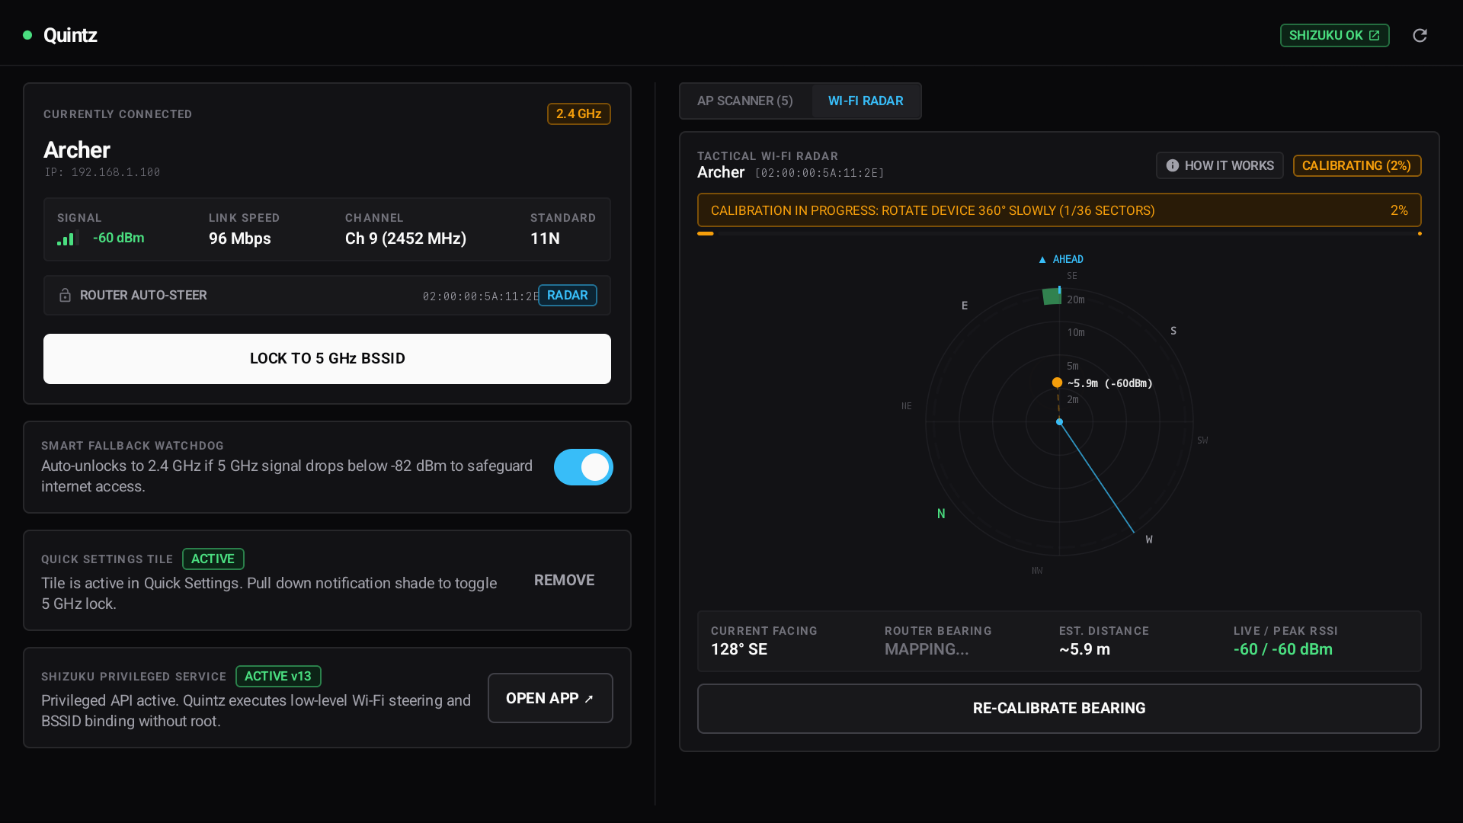Click the green sector block near 20m
Image resolution: width=1463 pixels, height=823 pixels.
[x=1052, y=296]
